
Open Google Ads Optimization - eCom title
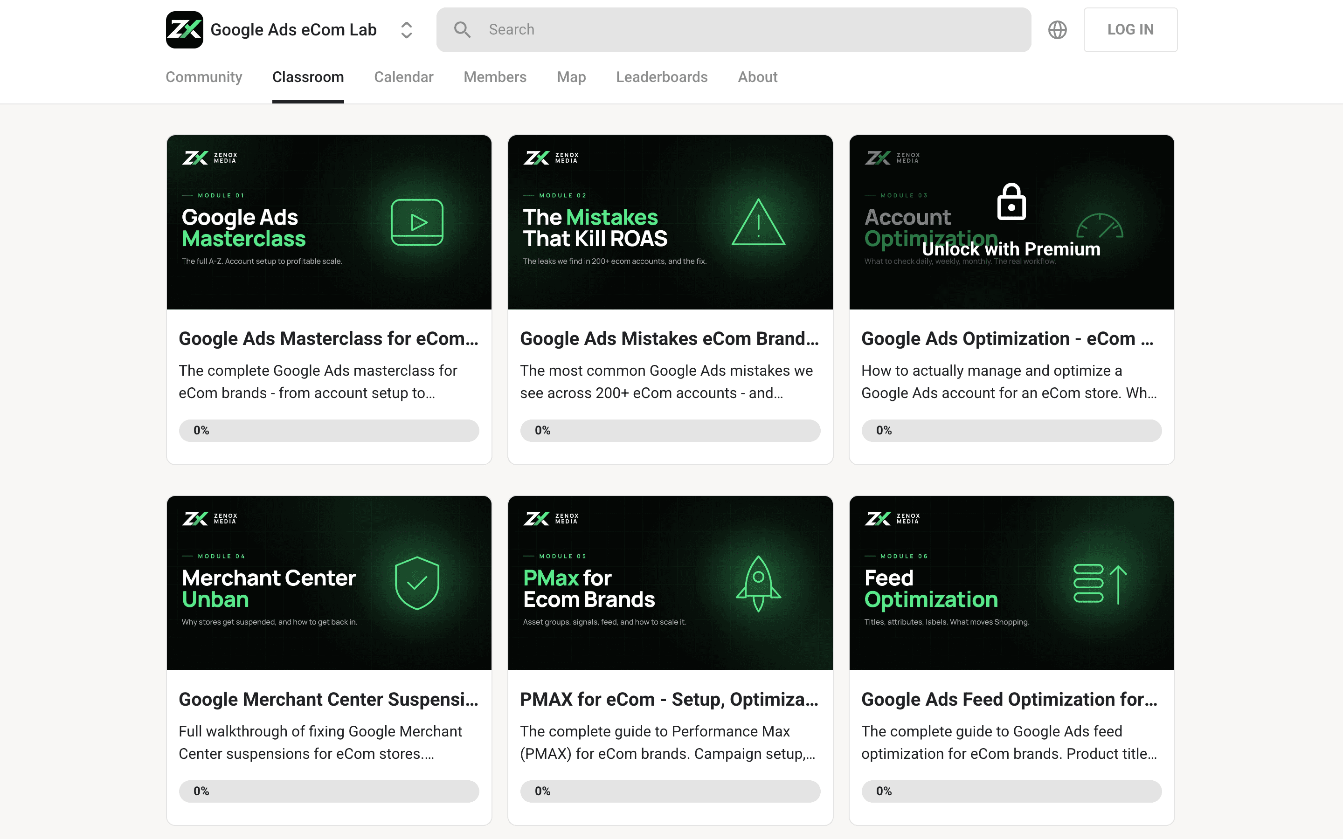(1008, 338)
